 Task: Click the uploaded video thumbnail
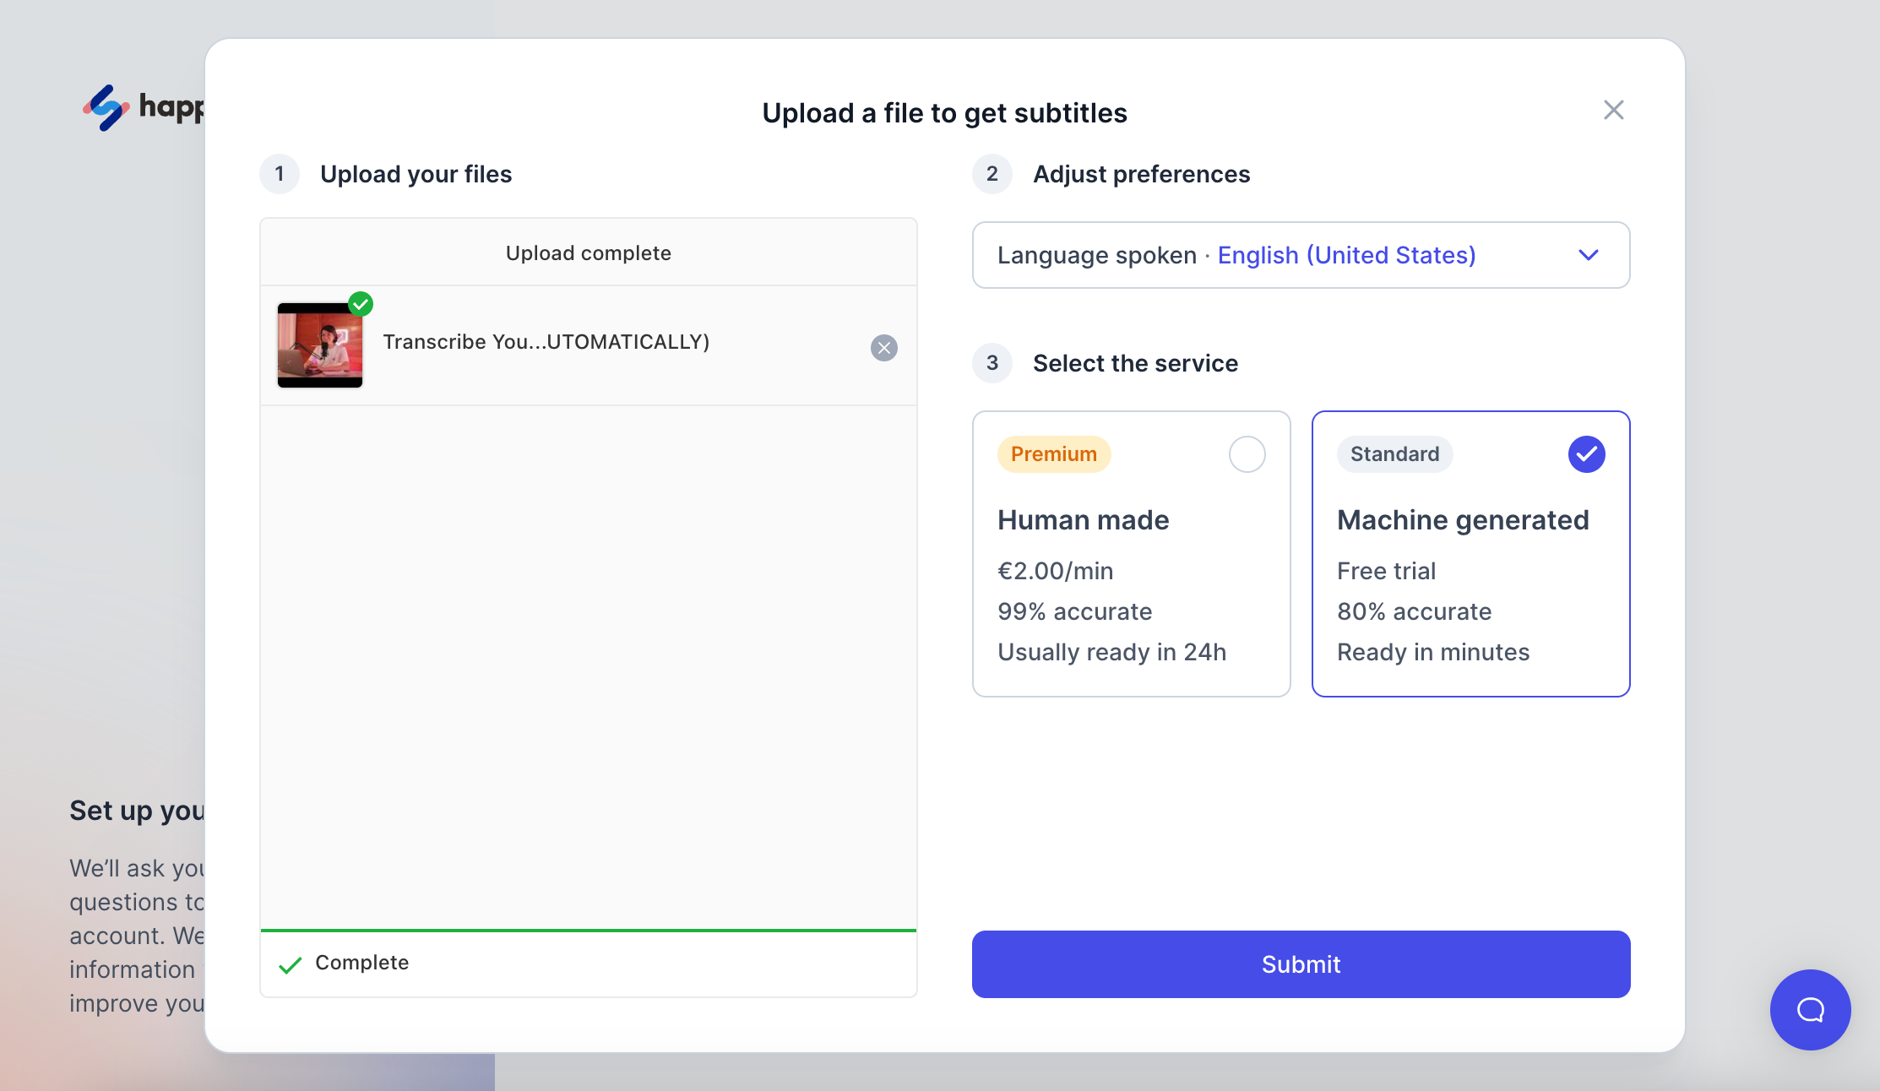point(319,346)
